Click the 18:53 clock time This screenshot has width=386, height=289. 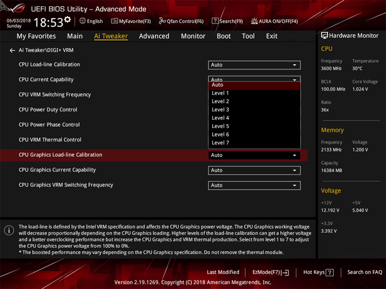48,22
